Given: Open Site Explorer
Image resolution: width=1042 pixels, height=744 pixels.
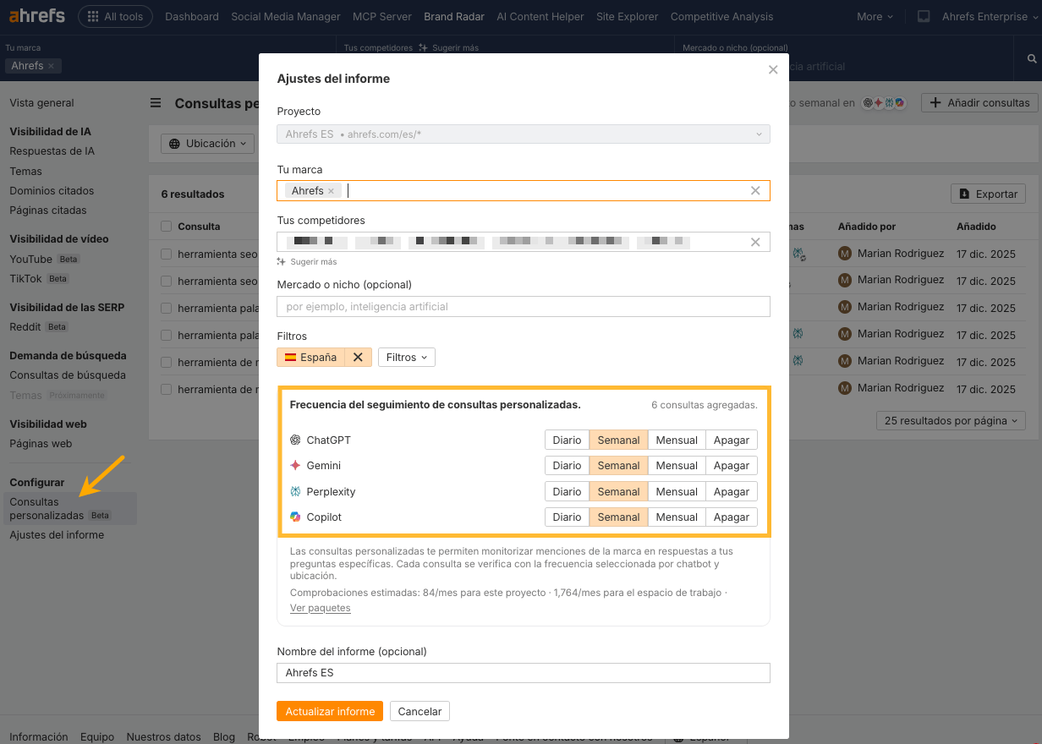Looking at the screenshot, I should click(x=627, y=16).
